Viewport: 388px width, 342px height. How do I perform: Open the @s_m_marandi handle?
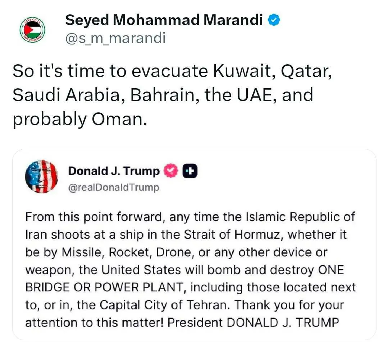tap(115, 38)
